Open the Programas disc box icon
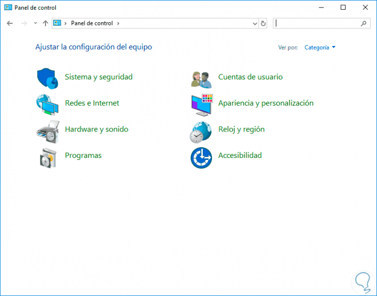Image resolution: width=377 pixels, height=296 pixels. (x=48, y=158)
